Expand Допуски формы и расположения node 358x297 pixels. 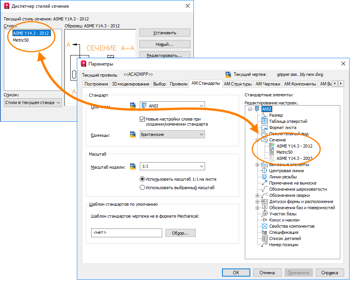(x=257, y=201)
